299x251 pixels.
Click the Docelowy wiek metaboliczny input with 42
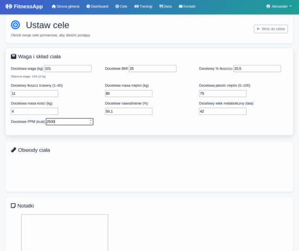223,111
